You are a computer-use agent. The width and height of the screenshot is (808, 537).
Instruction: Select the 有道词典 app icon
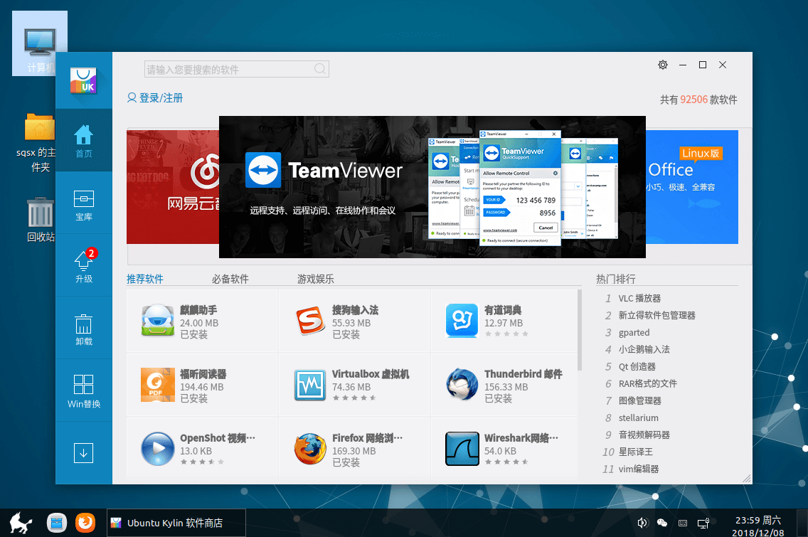click(462, 321)
